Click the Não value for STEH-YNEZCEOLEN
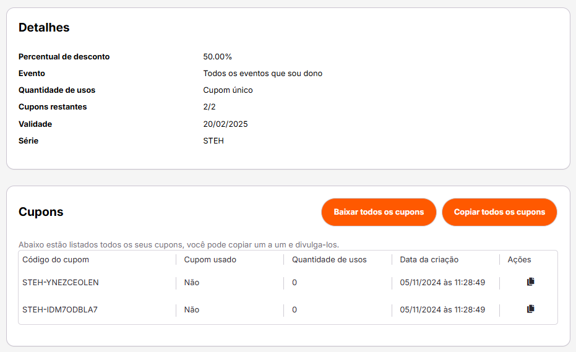 [192, 283]
